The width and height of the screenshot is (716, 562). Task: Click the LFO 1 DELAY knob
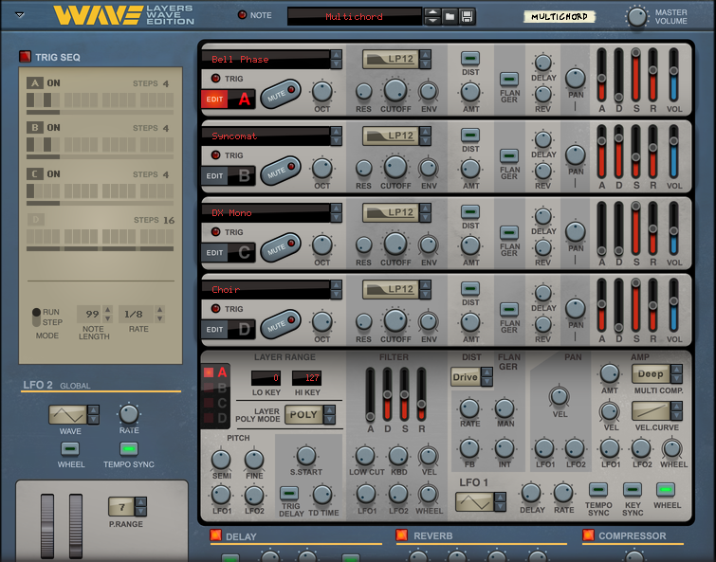(x=531, y=493)
